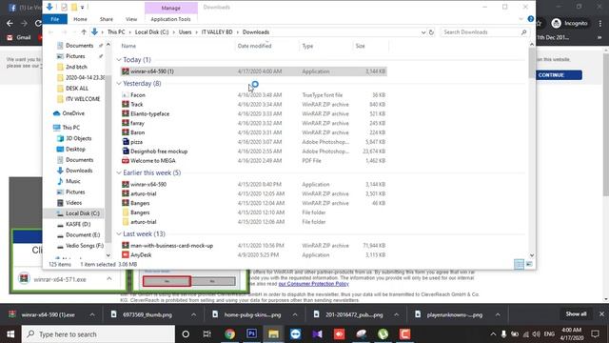Open Visual Studio from taskbar
The width and height of the screenshot is (609, 343).
click(x=317, y=334)
